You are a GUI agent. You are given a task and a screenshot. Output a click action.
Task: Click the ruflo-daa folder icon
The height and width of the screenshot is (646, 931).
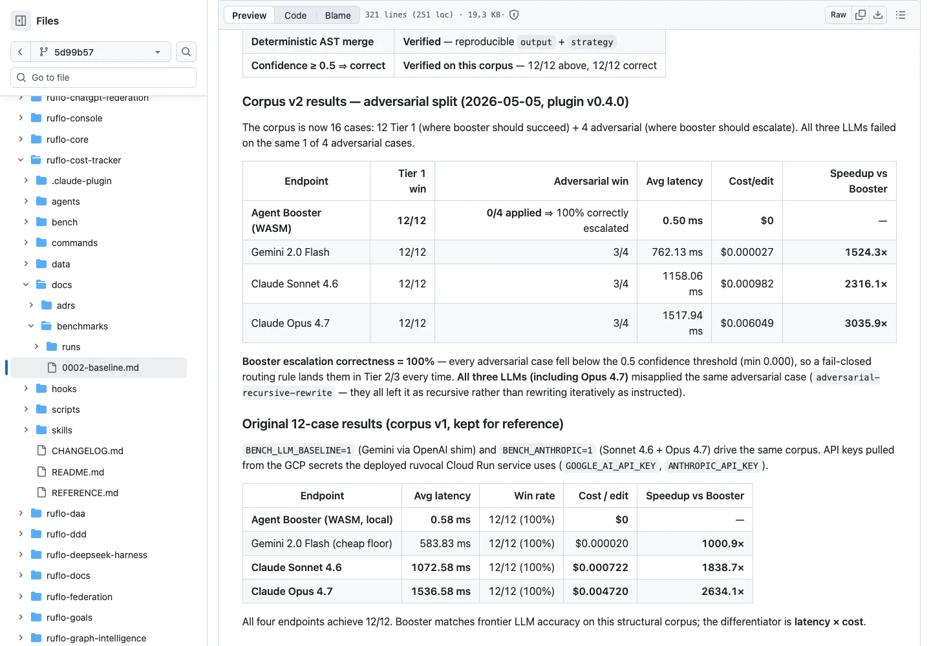coord(36,513)
